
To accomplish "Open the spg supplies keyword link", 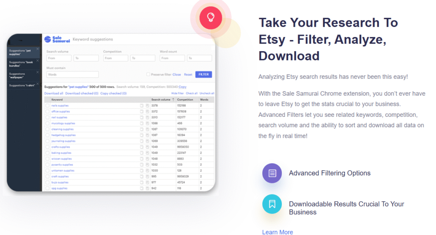I will [x=59, y=188].
